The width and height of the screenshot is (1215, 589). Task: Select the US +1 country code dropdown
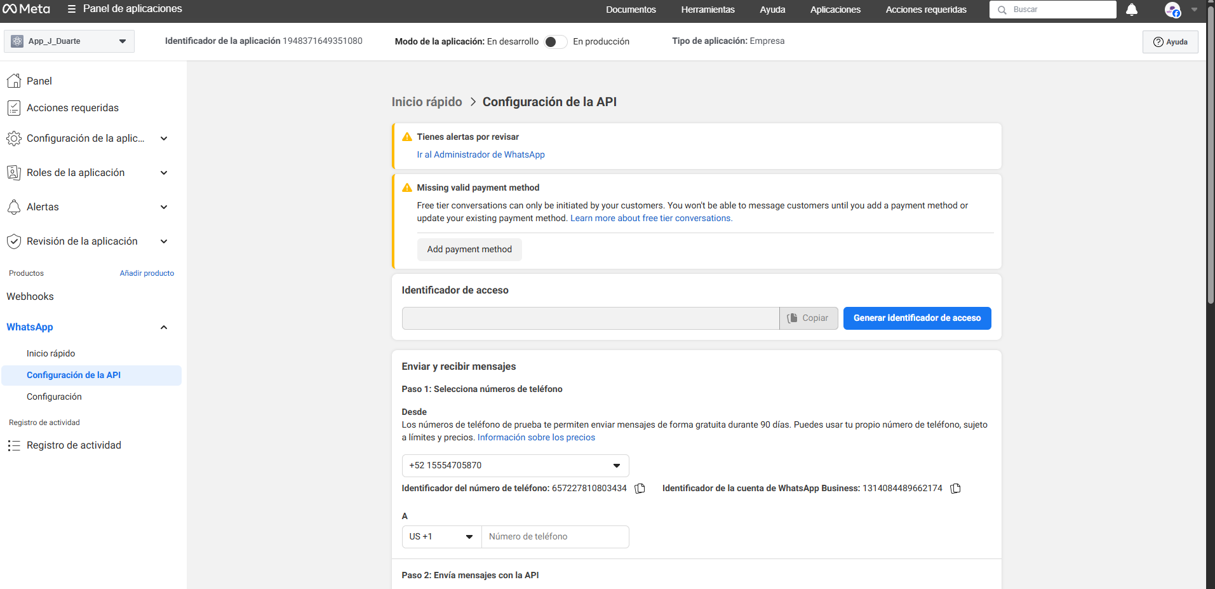pos(441,537)
